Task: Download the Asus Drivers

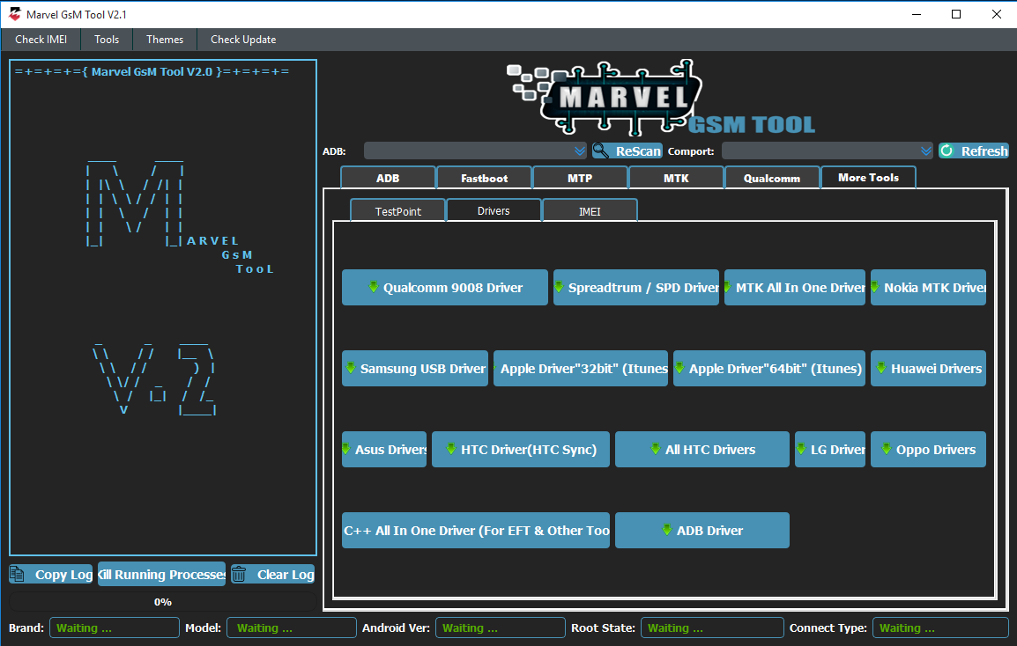Action: pos(384,450)
